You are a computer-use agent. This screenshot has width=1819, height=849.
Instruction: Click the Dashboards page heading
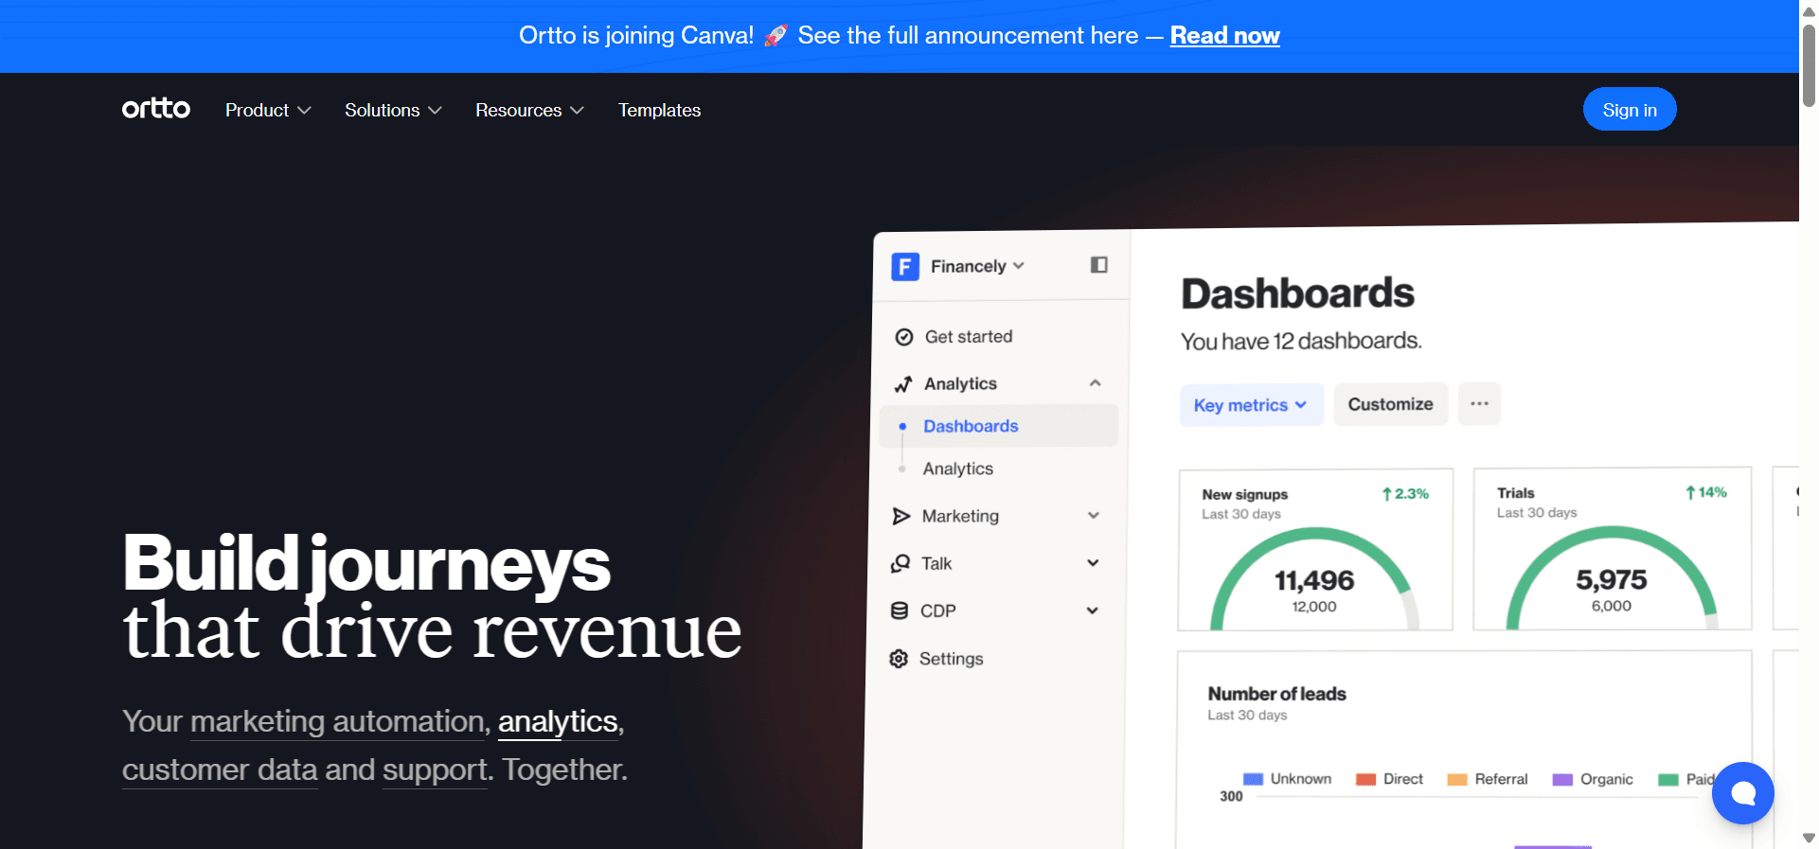coord(1297,293)
